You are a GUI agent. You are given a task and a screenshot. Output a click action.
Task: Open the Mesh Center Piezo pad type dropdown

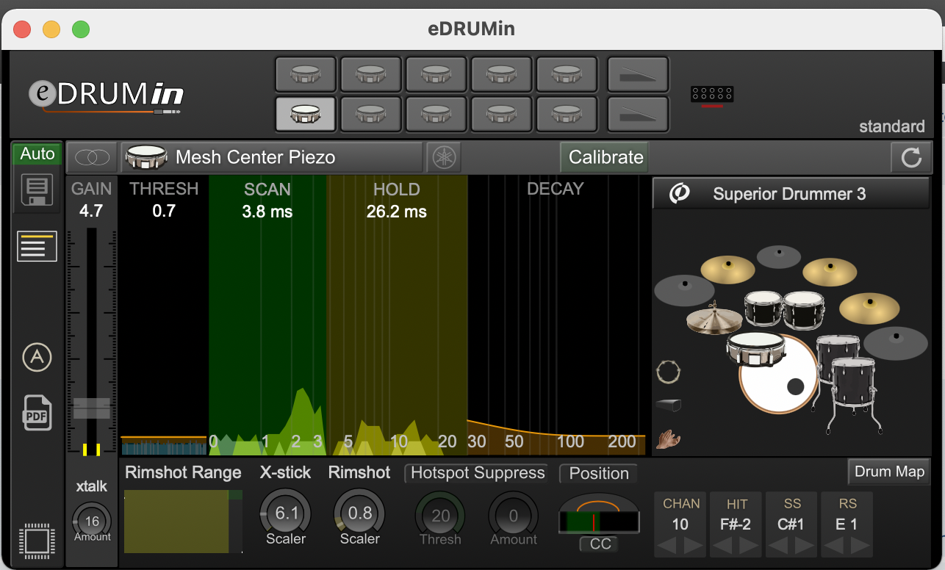(272, 157)
